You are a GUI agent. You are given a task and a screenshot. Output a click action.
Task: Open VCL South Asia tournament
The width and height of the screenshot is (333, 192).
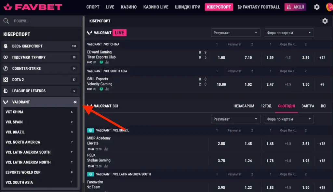40,182
